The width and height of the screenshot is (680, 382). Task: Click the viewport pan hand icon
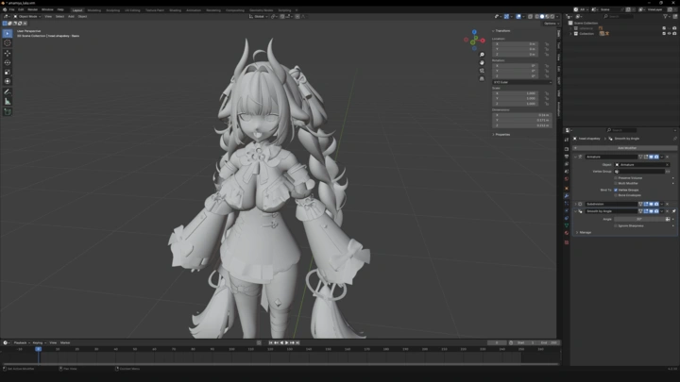(x=482, y=62)
